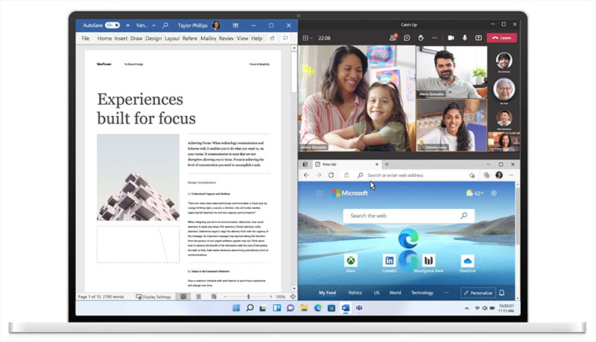Screen dimensions: 596x342
Task: Show the meeting participants list
Action: click(x=393, y=37)
